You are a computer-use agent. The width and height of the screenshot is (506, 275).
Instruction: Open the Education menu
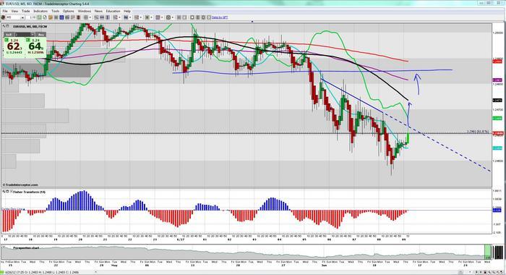tap(113, 11)
